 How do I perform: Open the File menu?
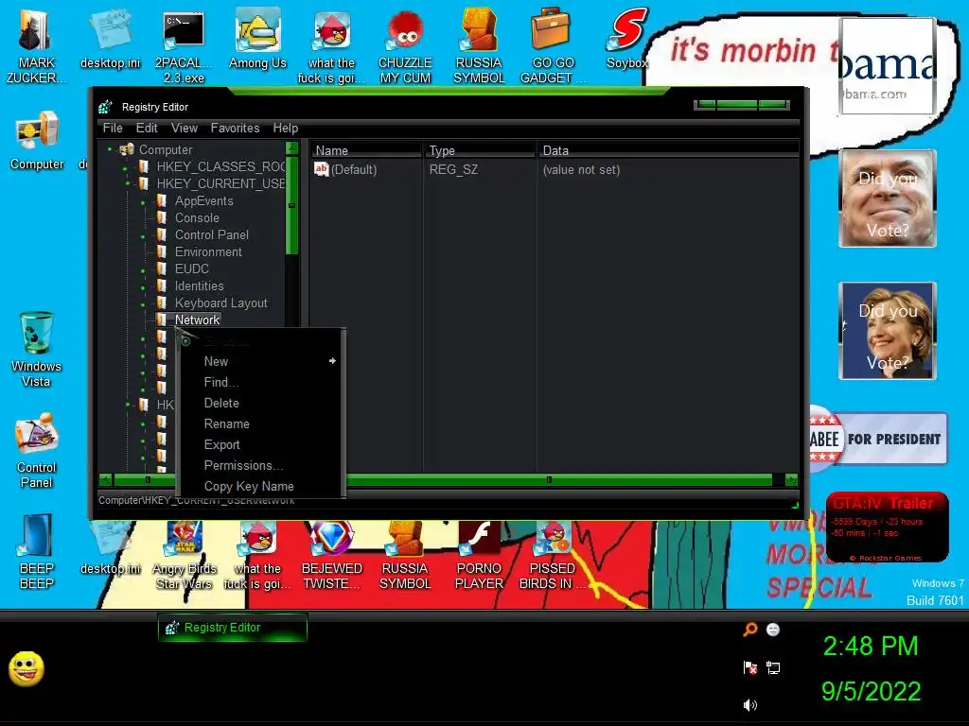(x=113, y=128)
